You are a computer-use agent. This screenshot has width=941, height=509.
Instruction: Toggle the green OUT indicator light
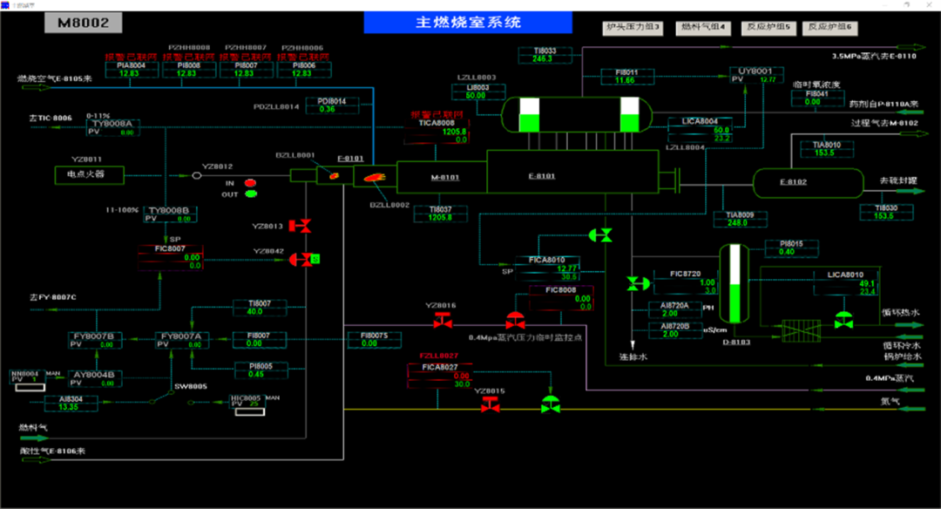[x=251, y=193]
